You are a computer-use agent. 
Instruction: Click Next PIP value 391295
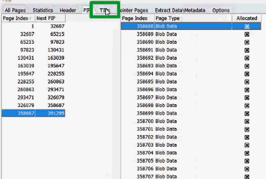pos(56,113)
